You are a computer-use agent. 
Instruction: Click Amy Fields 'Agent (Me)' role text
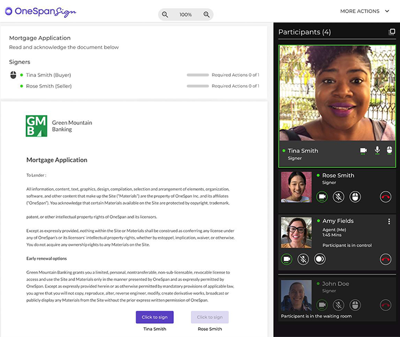334,229
